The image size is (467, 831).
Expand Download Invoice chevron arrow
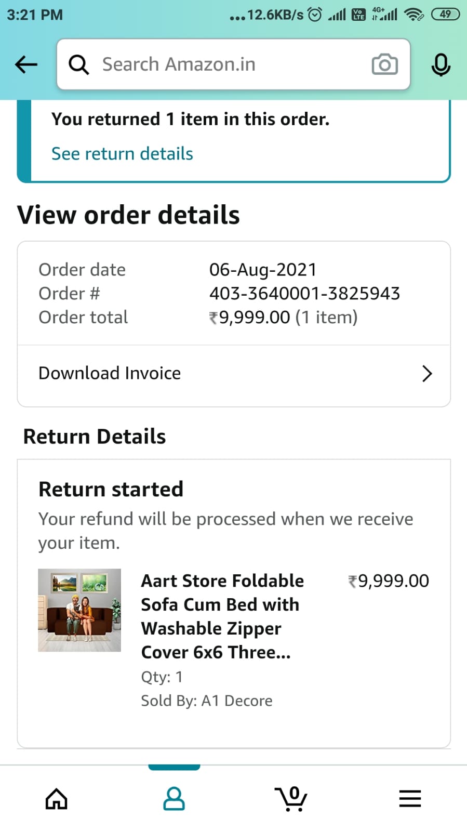click(x=427, y=373)
